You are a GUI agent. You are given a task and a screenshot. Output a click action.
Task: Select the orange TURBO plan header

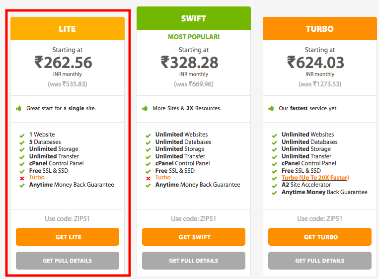point(320,29)
